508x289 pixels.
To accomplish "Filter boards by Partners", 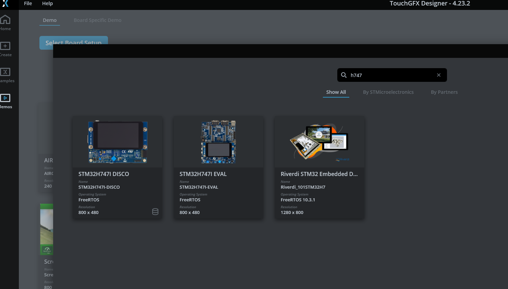I will [x=444, y=92].
